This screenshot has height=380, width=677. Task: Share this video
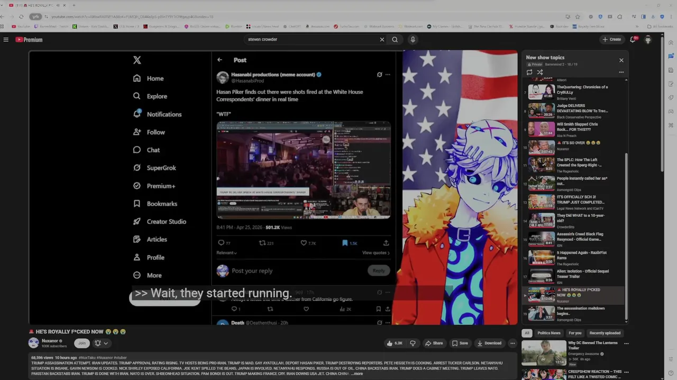pyautogui.click(x=434, y=343)
